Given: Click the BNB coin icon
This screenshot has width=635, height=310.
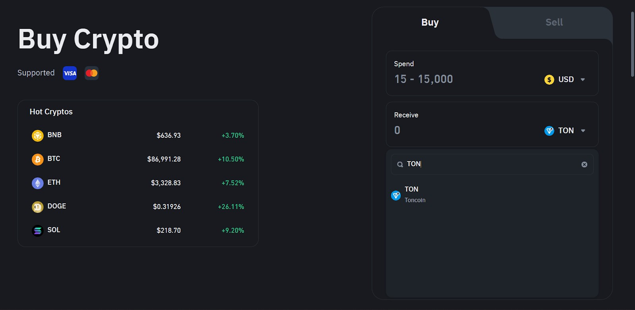Looking at the screenshot, I should point(37,135).
